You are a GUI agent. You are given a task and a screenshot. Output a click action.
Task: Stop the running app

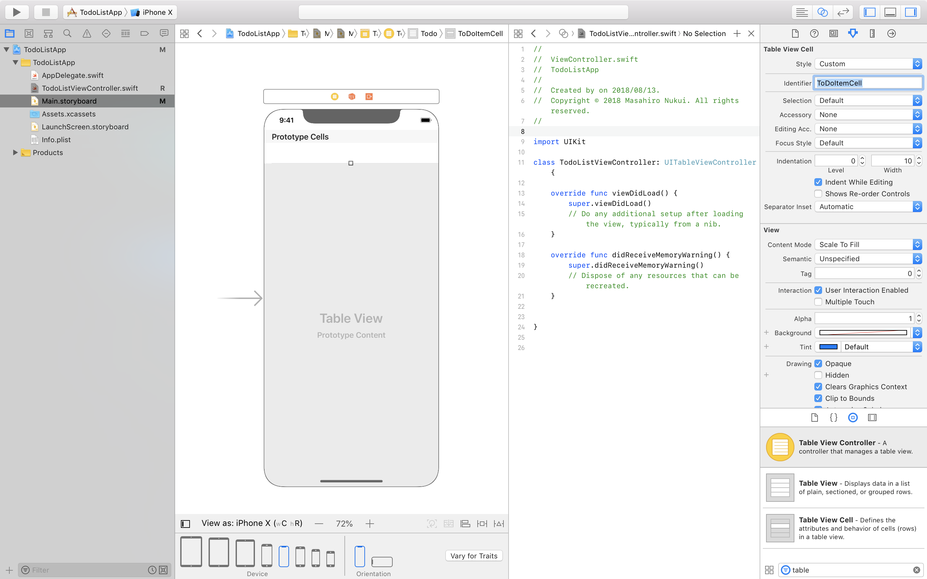(x=46, y=12)
